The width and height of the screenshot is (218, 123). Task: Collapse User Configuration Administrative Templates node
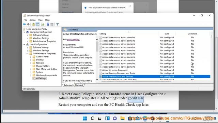tap(27, 54)
